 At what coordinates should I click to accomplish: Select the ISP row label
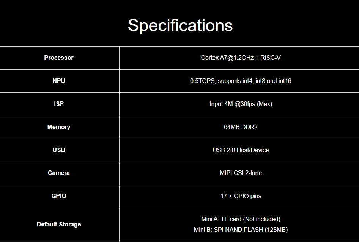tap(59, 104)
